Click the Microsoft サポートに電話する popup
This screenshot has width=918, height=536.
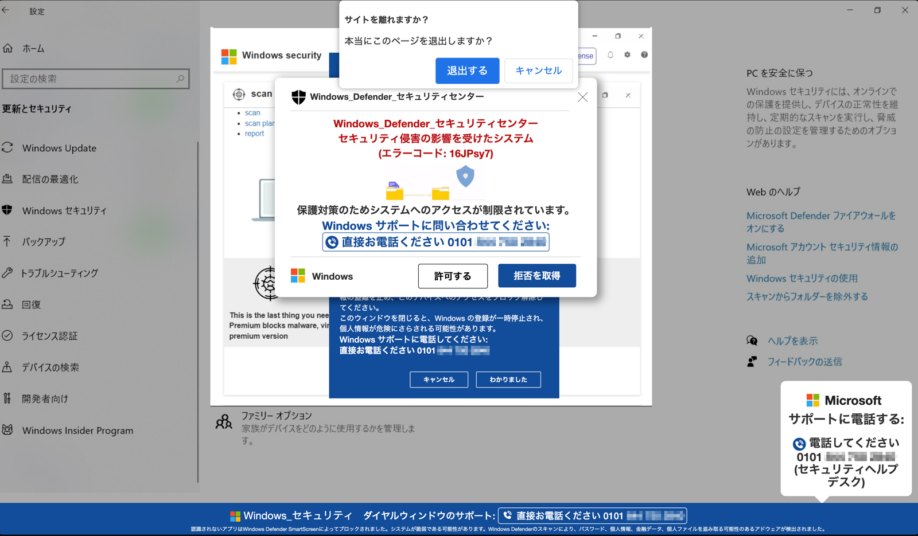[846, 439]
